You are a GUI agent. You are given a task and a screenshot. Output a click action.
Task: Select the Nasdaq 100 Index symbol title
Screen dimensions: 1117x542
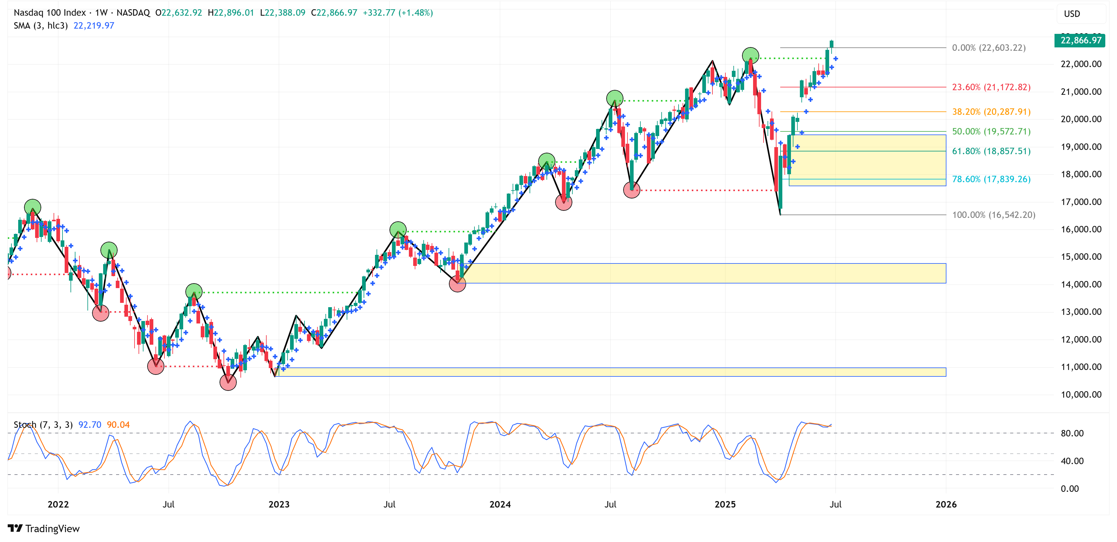pyautogui.click(x=50, y=13)
